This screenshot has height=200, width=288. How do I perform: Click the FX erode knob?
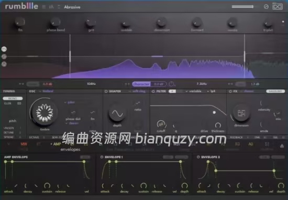pyautogui.click(x=264, y=125)
